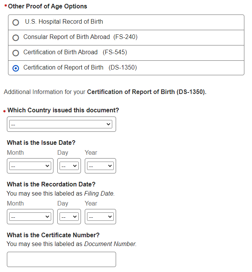Click the What is the Certificate Number label

coord(53,235)
